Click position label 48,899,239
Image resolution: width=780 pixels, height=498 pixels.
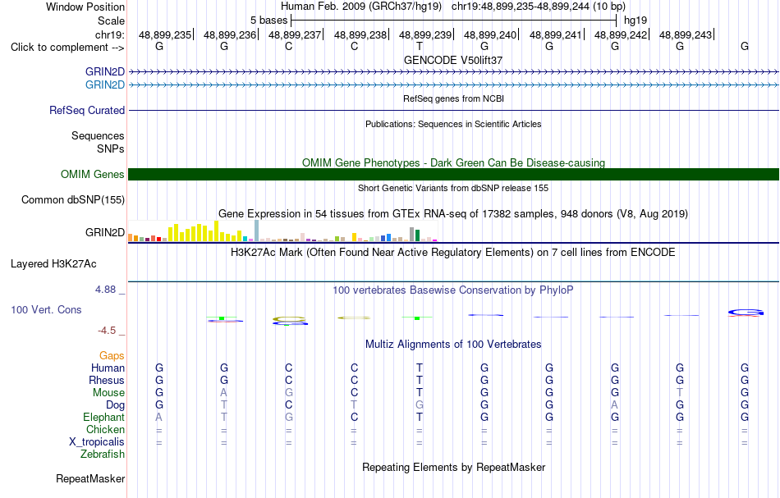425,34
